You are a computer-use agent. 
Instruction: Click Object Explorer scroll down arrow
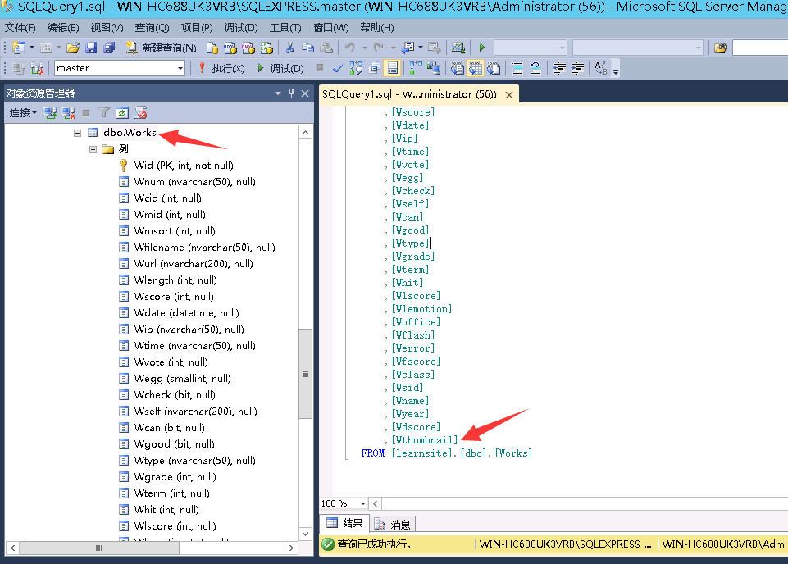click(x=305, y=534)
